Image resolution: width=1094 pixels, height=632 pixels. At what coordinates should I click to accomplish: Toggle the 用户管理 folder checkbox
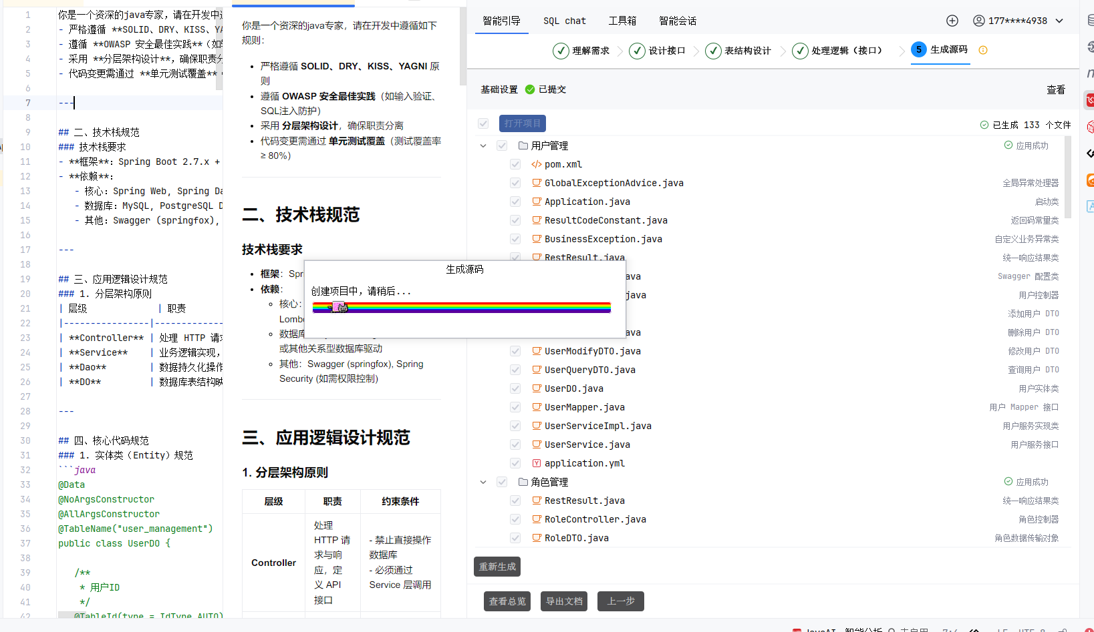click(502, 145)
